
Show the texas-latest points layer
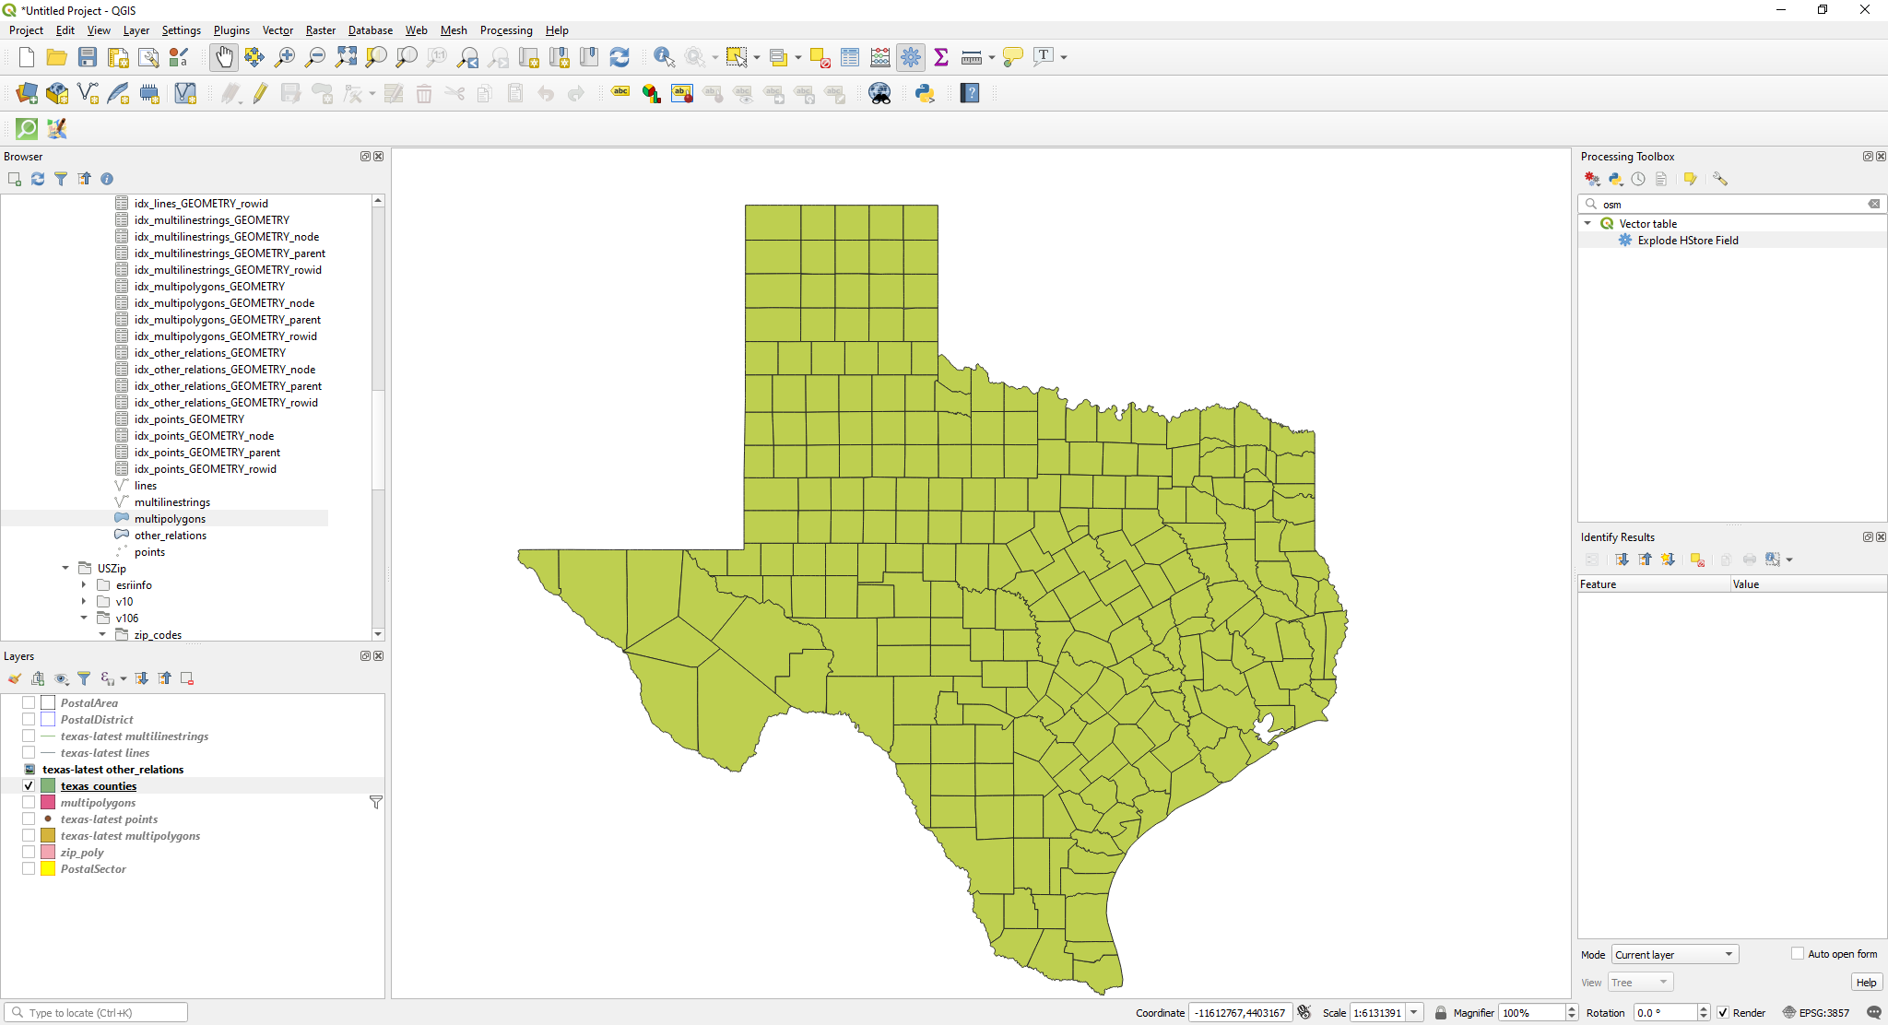click(x=29, y=819)
